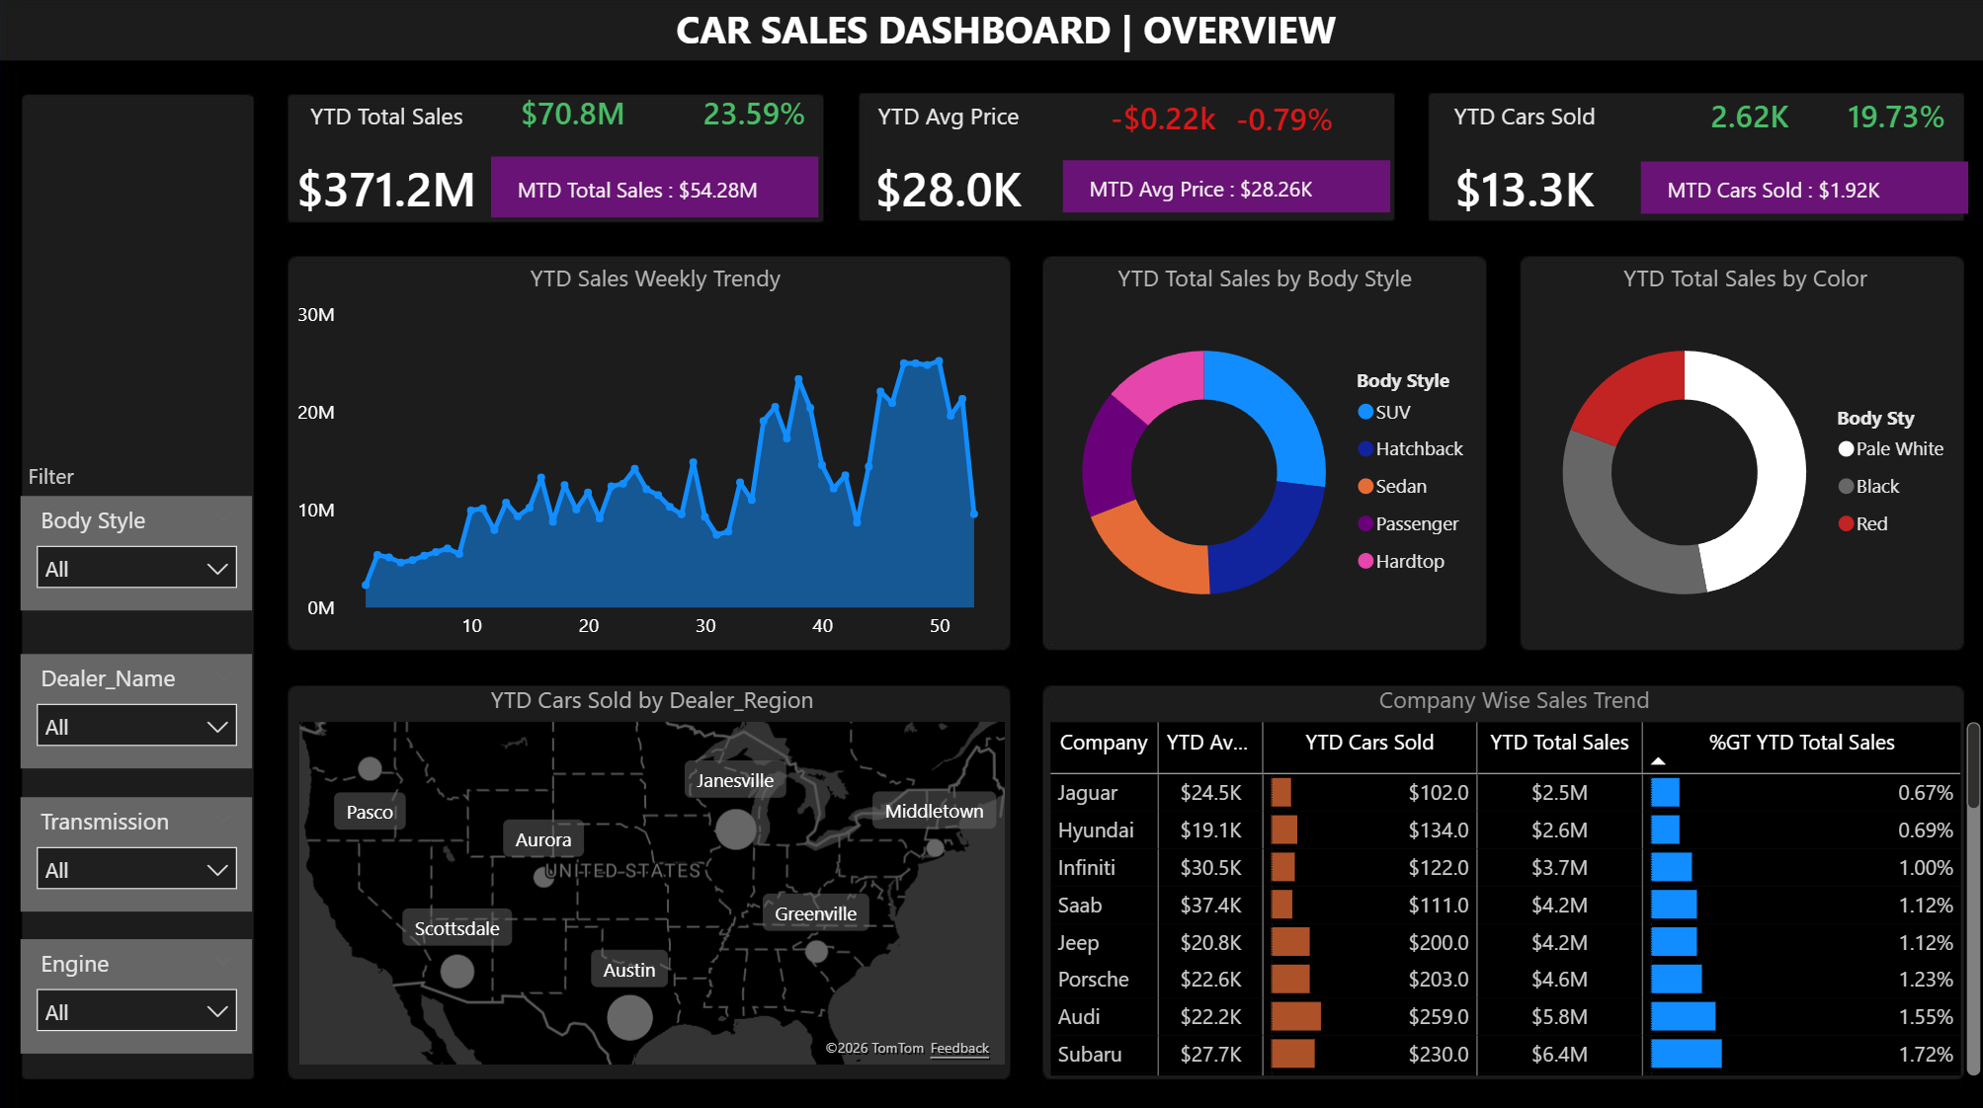The height and width of the screenshot is (1108, 1983).
Task: Open the Dealer_Name filter dropdown
Action: click(x=136, y=726)
